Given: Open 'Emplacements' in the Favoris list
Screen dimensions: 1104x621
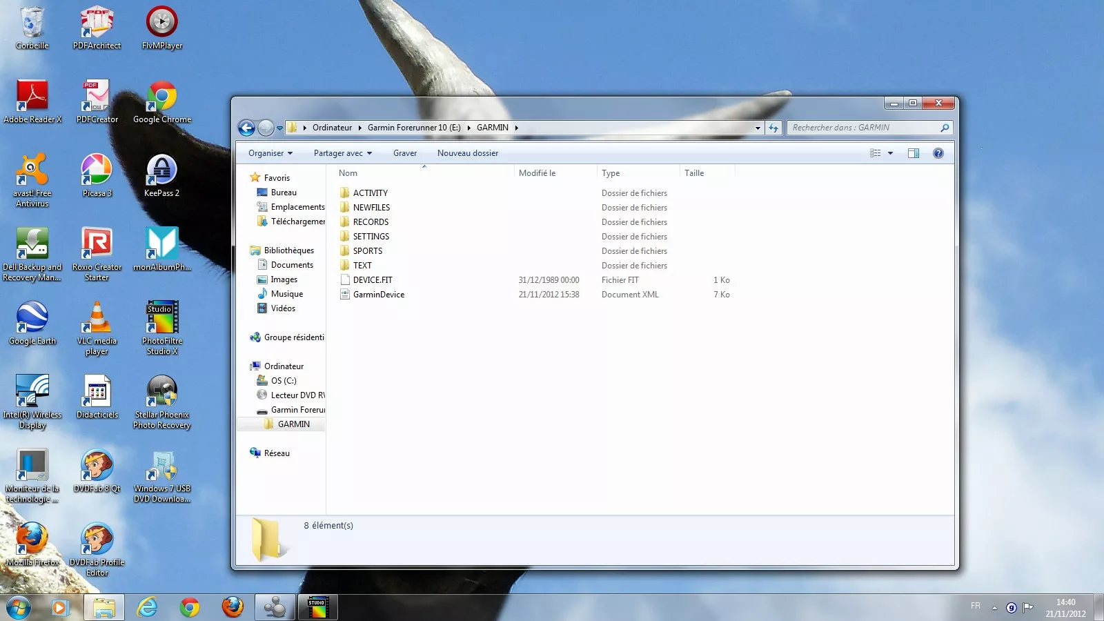Looking at the screenshot, I should point(297,207).
